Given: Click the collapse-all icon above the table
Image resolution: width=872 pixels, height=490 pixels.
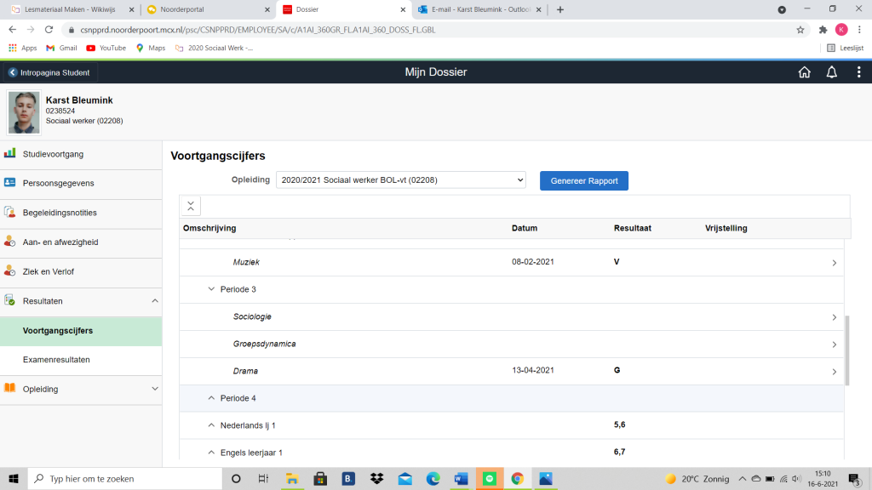Looking at the screenshot, I should pos(191,206).
